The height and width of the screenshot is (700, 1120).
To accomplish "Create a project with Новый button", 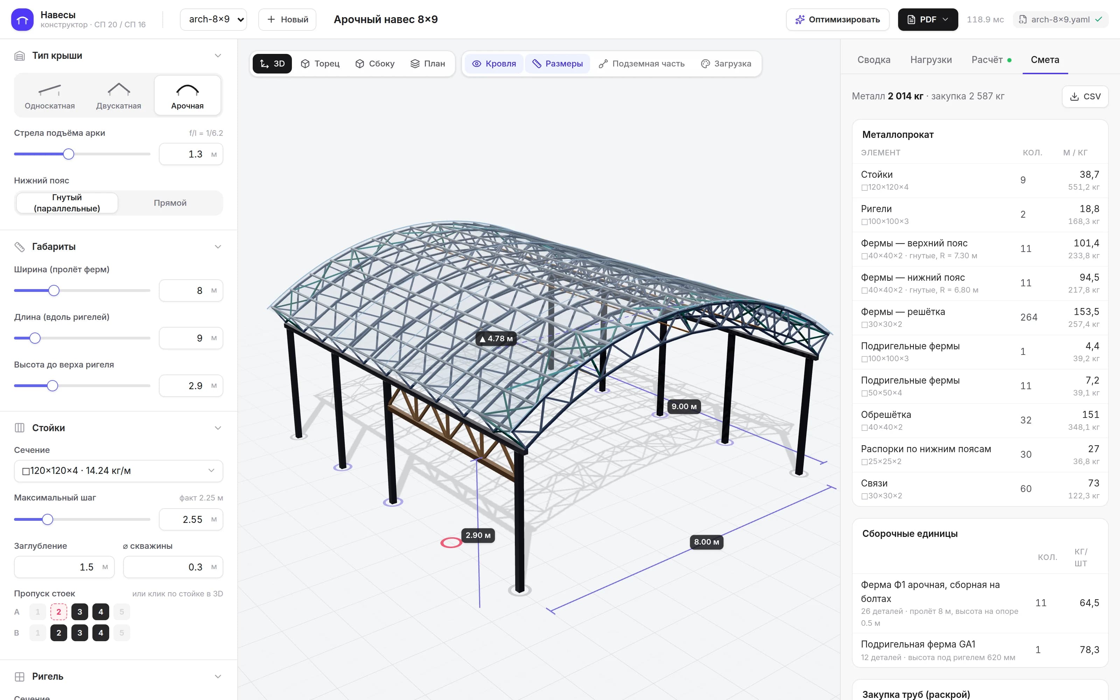I will point(287,20).
